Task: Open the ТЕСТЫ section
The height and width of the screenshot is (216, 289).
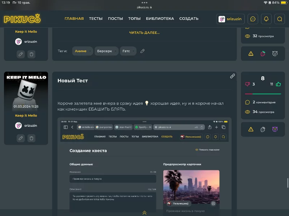Action: pyautogui.click(x=96, y=19)
